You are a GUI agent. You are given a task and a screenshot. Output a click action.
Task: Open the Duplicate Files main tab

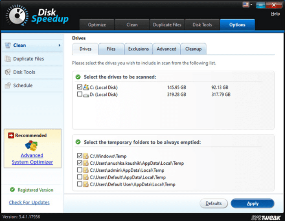(x=167, y=24)
